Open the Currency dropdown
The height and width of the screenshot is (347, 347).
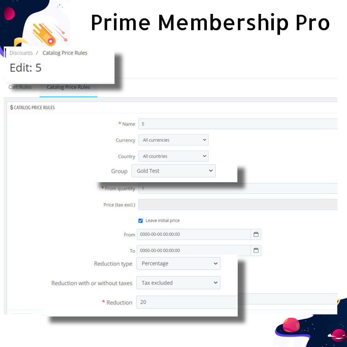click(173, 140)
